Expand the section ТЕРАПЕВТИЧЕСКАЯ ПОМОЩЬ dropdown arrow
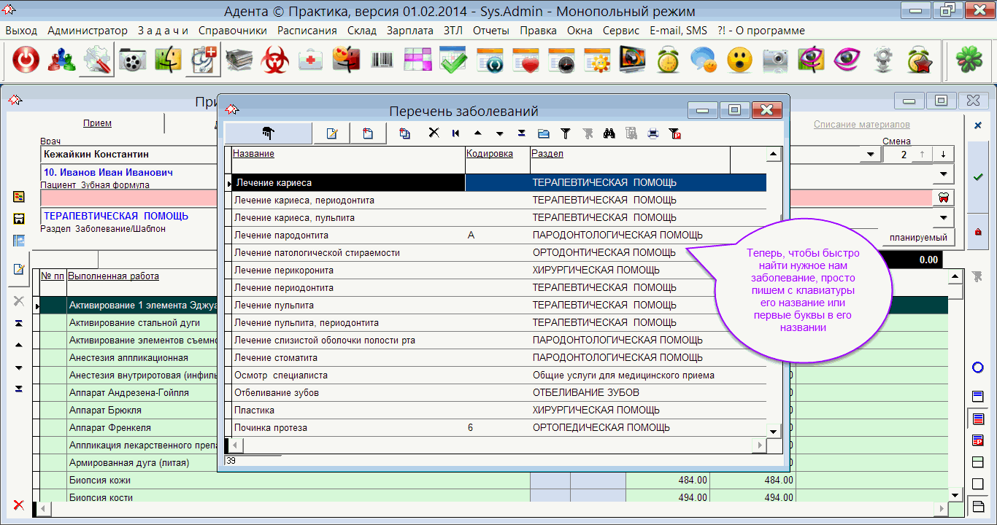The image size is (997, 525). click(x=943, y=217)
